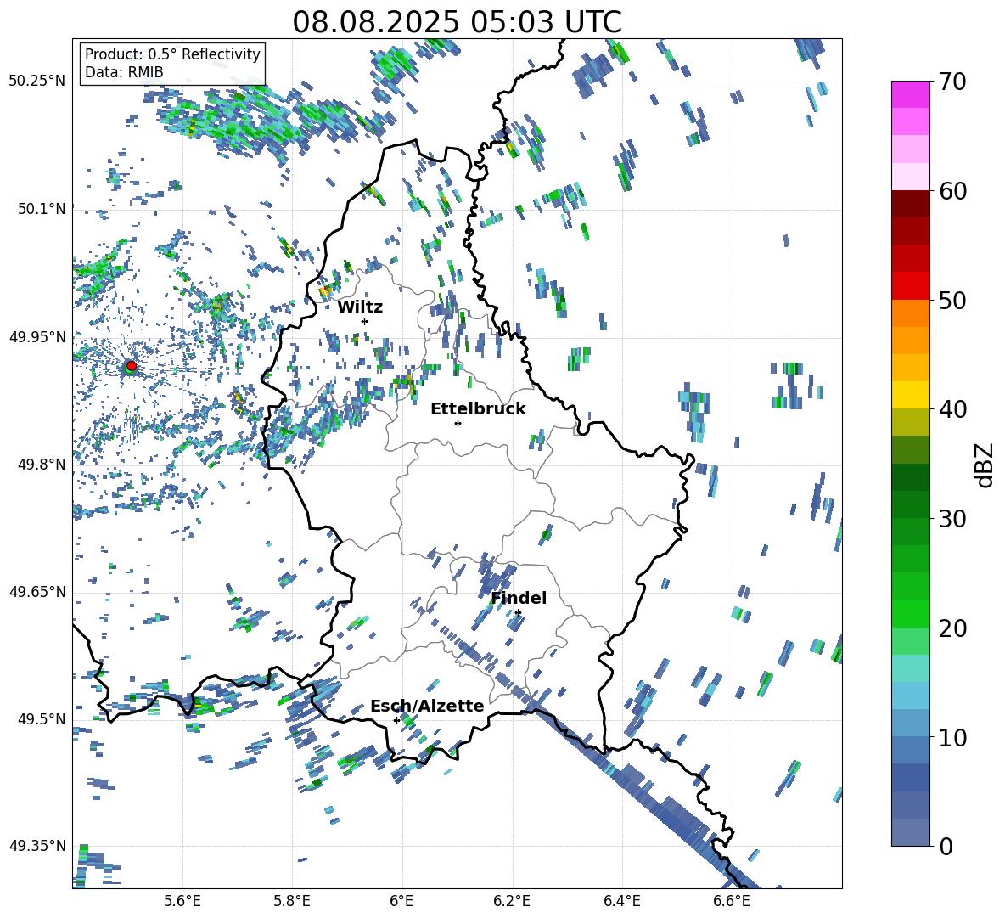Click the olive colorbar segment below 40
The height and width of the screenshot is (918, 1005).
[910, 422]
